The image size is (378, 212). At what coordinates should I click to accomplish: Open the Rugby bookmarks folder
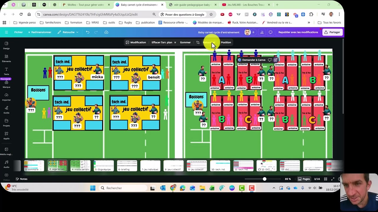pyautogui.click(x=125, y=22)
